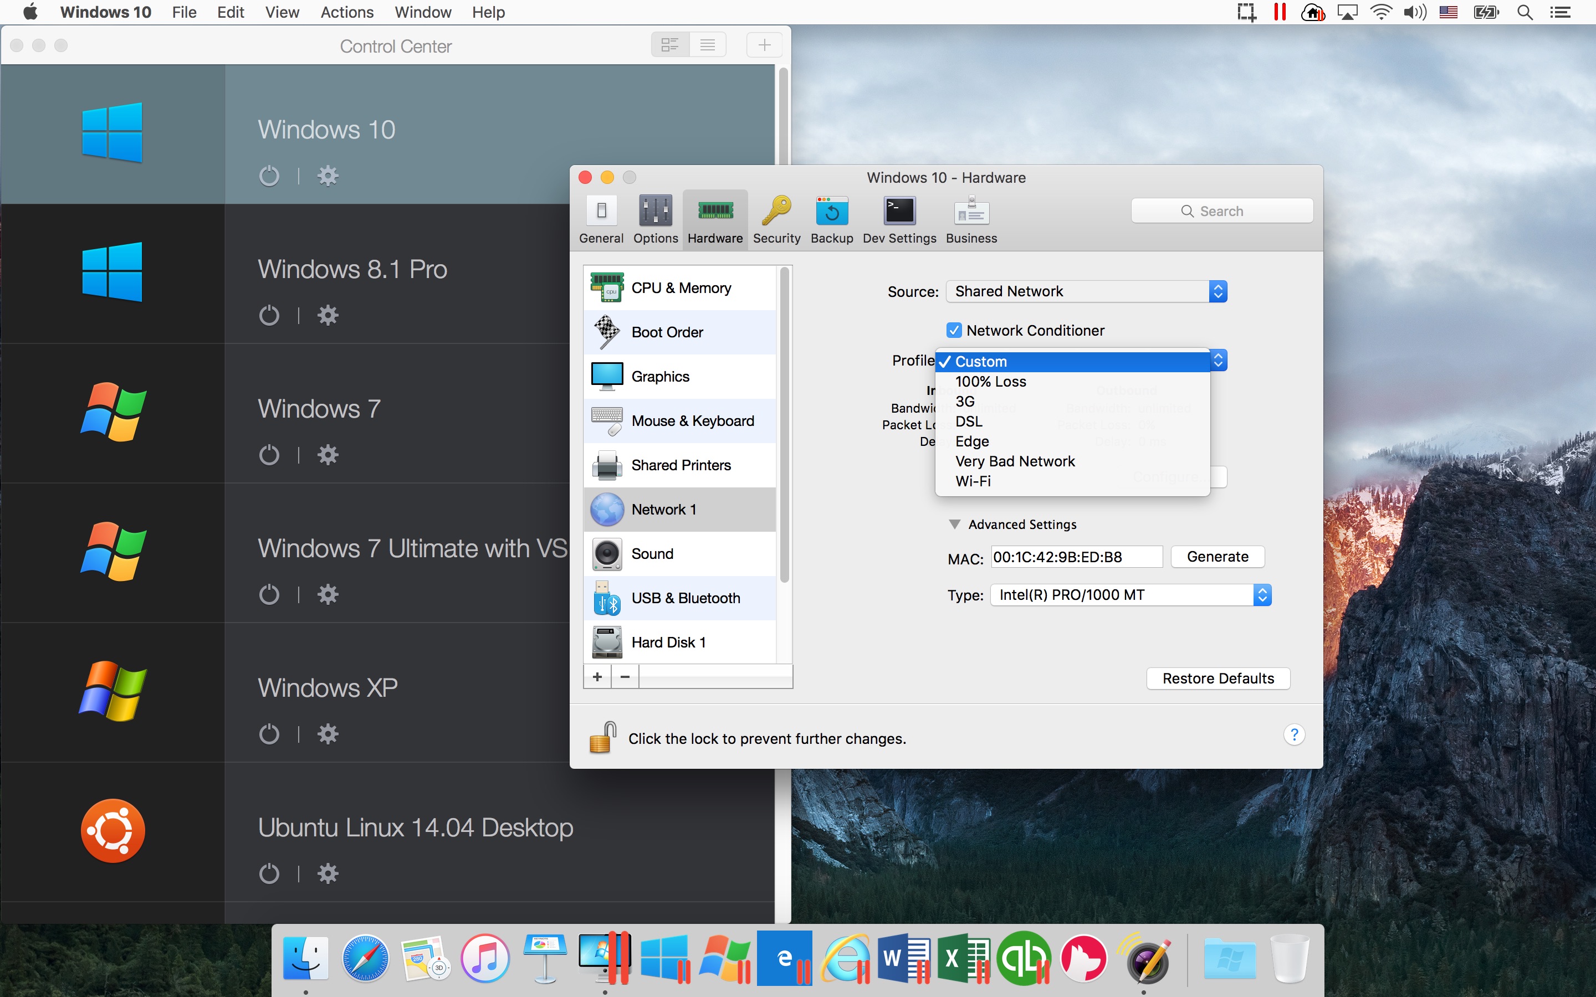Select Wi-Fi network profile option
The width and height of the screenshot is (1596, 997).
972,481
